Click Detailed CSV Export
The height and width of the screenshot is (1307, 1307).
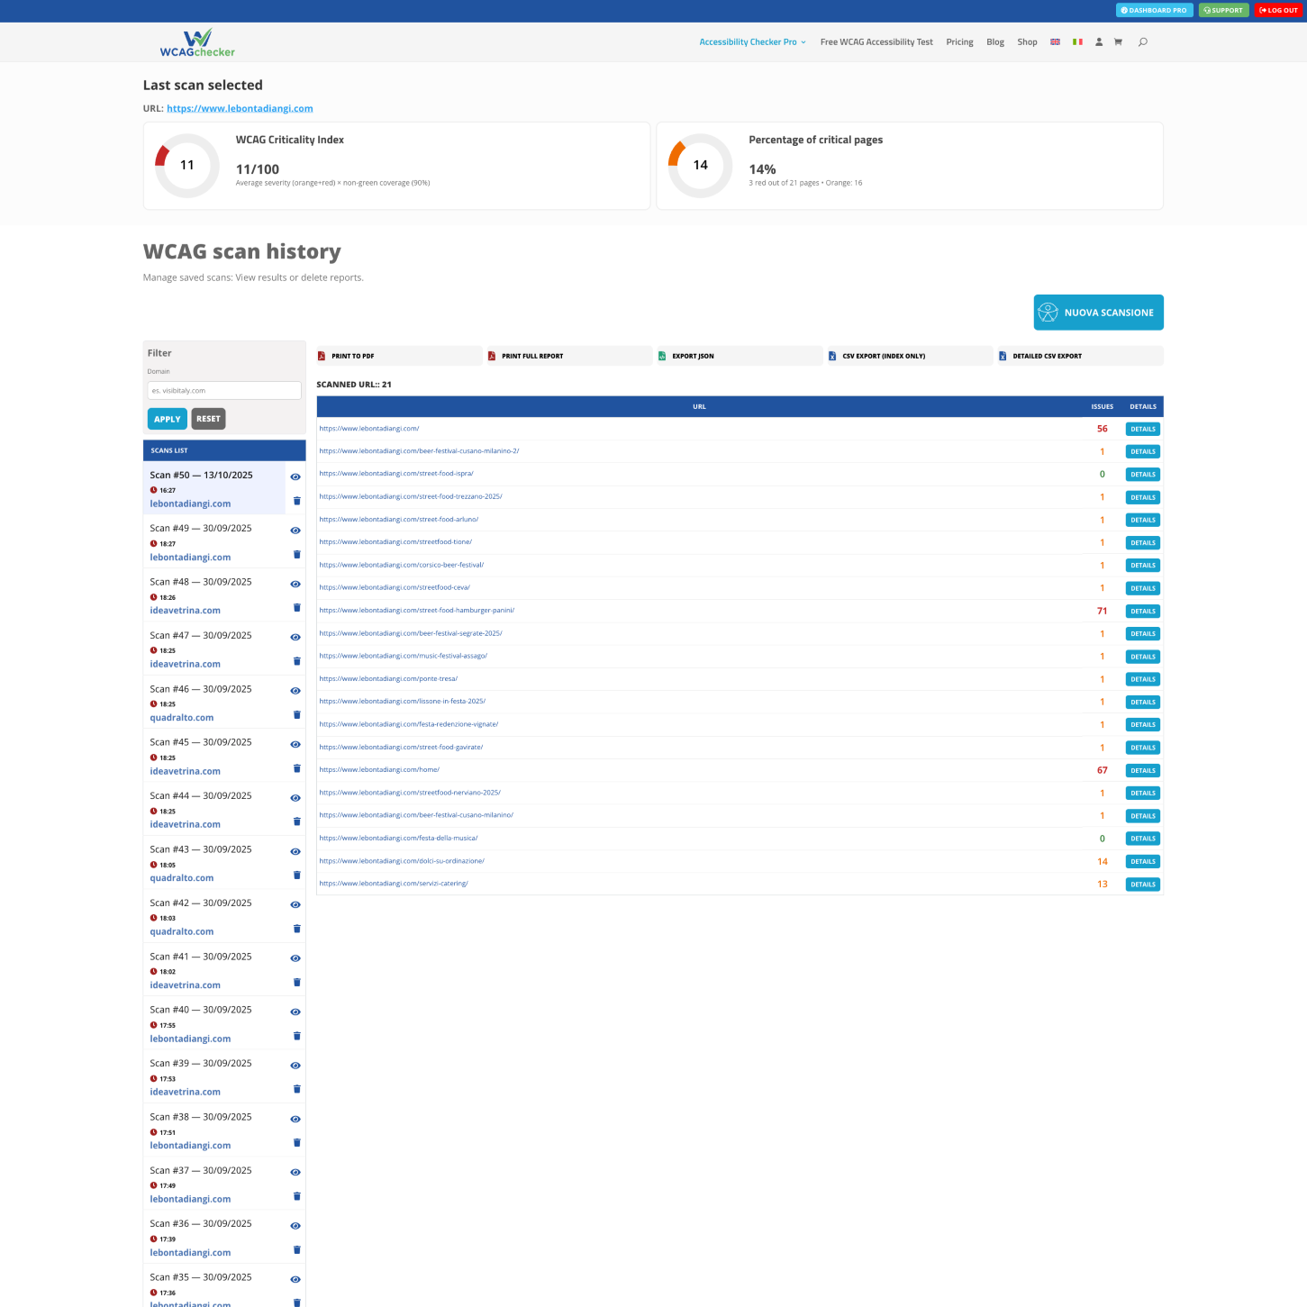pyautogui.click(x=1079, y=356)
